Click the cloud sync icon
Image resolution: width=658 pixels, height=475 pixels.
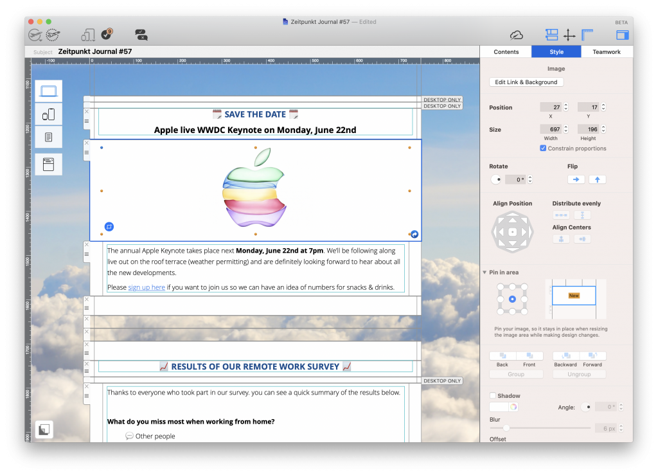click(516, 35)
